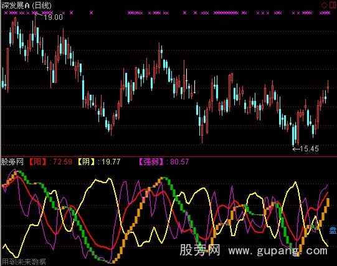Screen dimensions: 337x266
Task: Click the stock title 深发展A (日线)
Action: point(26,6)
